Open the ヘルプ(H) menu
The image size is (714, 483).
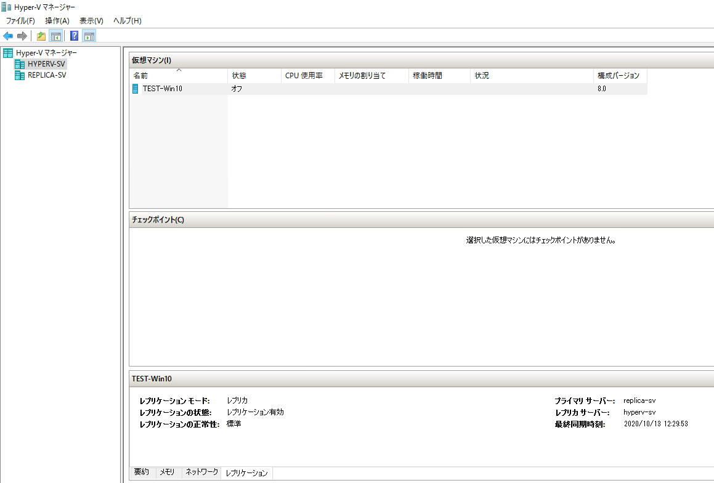click(x=128, y=21)
